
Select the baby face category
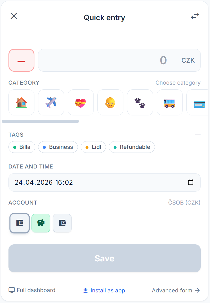pyautogui.click(x=110, y=102)
